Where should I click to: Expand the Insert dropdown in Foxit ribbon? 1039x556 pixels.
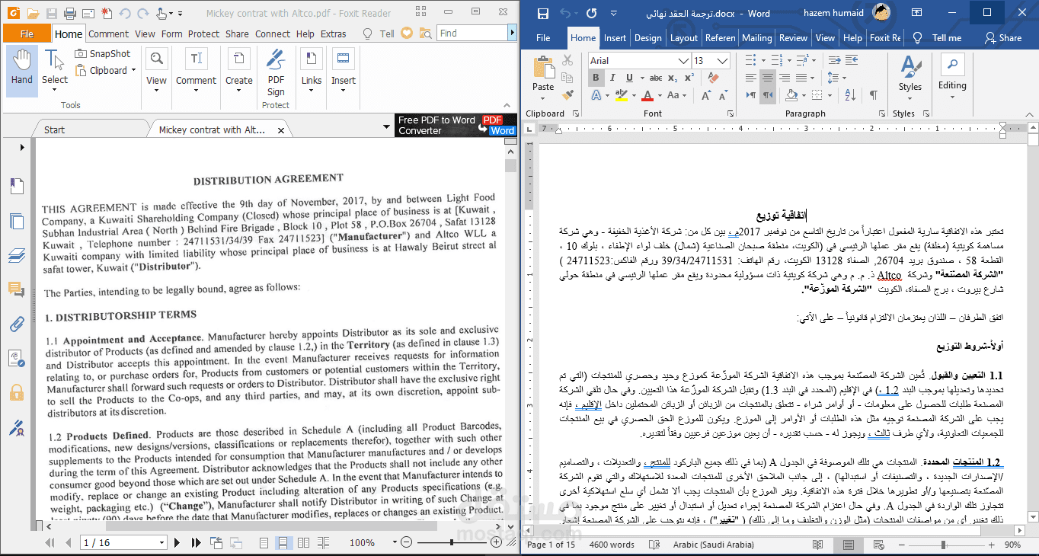point(343,90)
